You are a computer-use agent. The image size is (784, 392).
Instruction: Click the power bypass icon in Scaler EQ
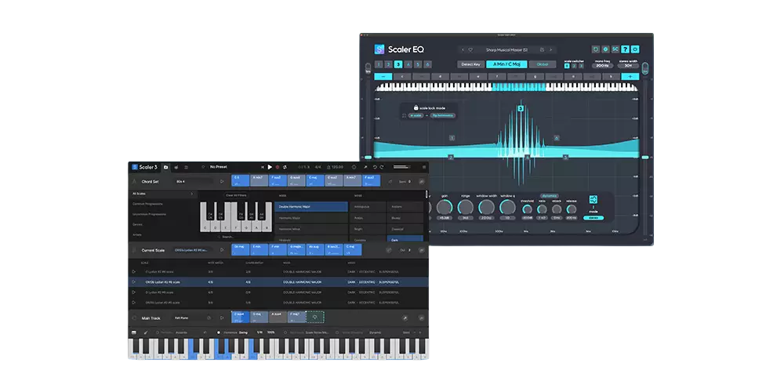(636, 49)
